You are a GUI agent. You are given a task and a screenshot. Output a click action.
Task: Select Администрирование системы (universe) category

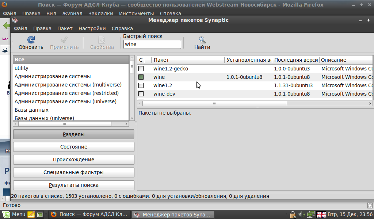pyautogui.click(x=71, y=101)
